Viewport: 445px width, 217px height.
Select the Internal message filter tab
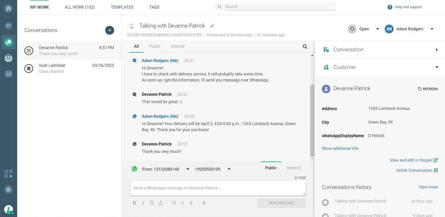coord(178,46)
